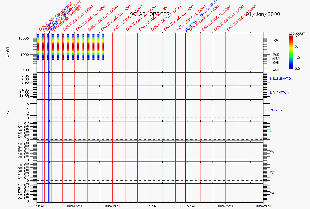
Task: Click the crossed-circle symbol above PAS
Action: pyautogui.click(x=276, y=41)
